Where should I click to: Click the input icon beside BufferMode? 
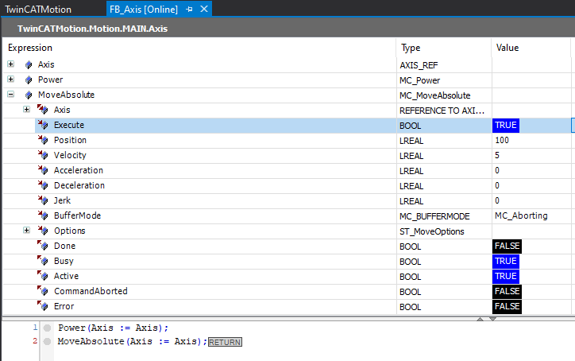43,215
